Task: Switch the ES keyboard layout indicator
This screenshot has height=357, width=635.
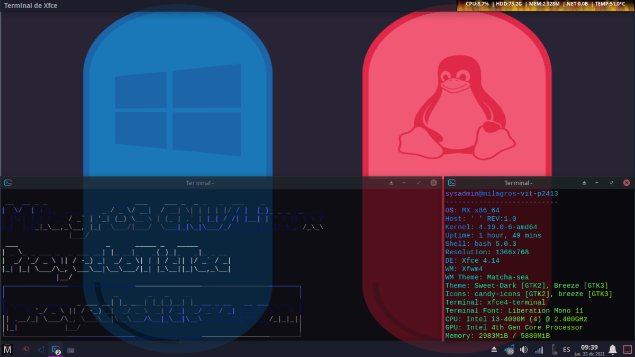Action: tap(567, 350)
